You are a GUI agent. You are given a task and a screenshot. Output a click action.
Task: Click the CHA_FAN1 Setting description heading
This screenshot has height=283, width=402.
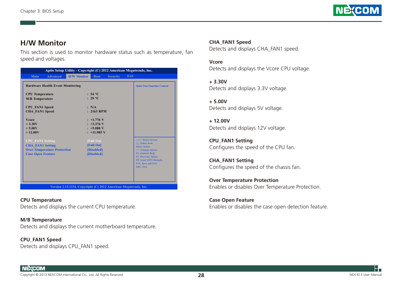pos(231,160)
